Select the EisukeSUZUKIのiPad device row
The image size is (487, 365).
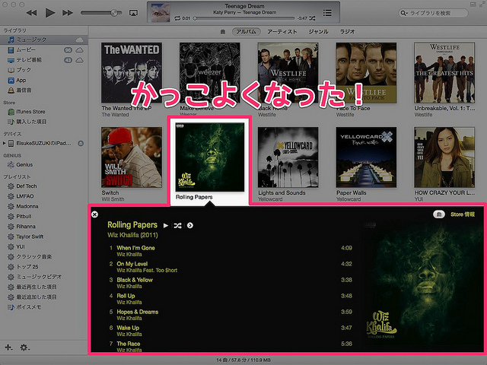click(44, 144)
